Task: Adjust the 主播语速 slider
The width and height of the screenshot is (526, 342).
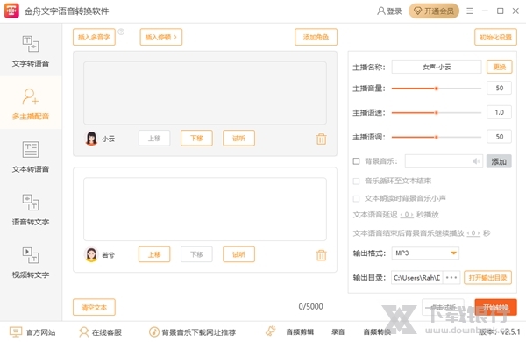Action: click(437, 113)
